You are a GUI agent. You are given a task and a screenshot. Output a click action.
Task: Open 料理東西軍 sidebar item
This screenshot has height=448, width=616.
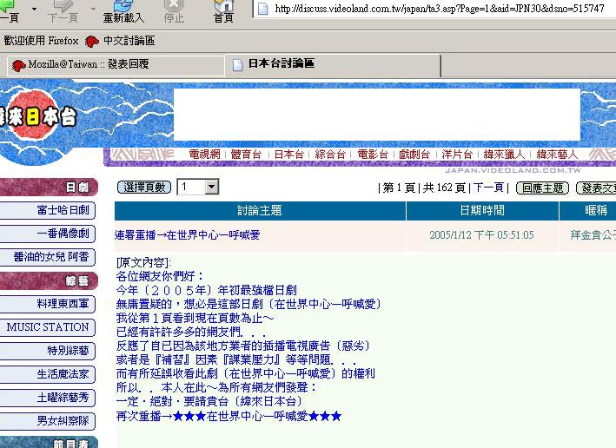click(x=47, y=304)
